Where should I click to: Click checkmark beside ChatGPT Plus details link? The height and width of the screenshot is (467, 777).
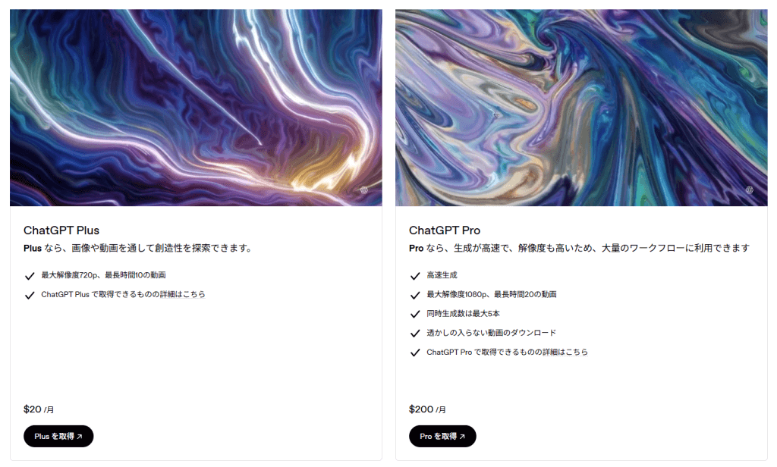pyautogui.click(x=30, y=295)
